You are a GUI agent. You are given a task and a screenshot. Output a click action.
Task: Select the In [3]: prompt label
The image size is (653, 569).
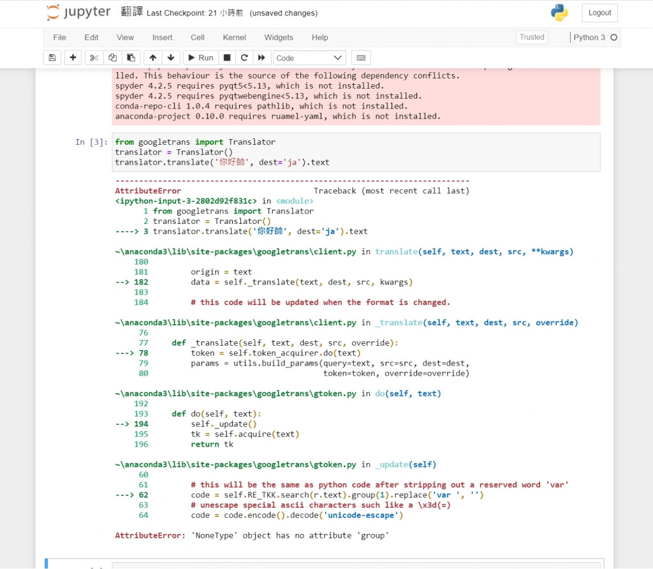[x=91, y=142]
